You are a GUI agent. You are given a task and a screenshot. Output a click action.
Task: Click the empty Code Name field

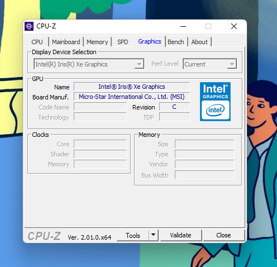click(x=100, y=107)
